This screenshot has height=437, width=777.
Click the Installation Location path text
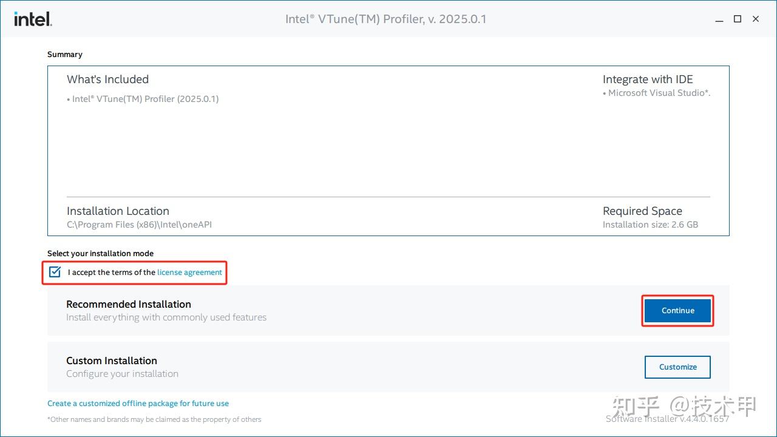tap(139, 225)
